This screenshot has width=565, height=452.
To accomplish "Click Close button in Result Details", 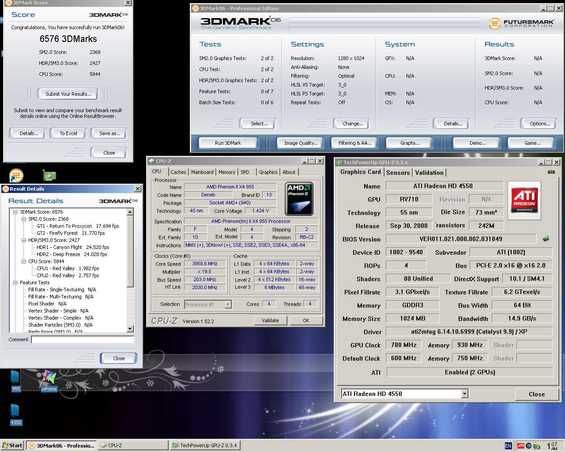I will [x=119, y=358].
